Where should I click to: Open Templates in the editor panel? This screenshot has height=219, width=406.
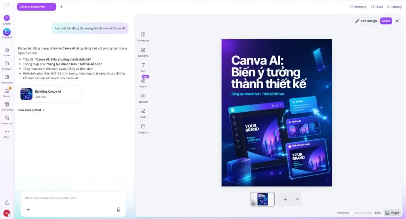point(143,37)
